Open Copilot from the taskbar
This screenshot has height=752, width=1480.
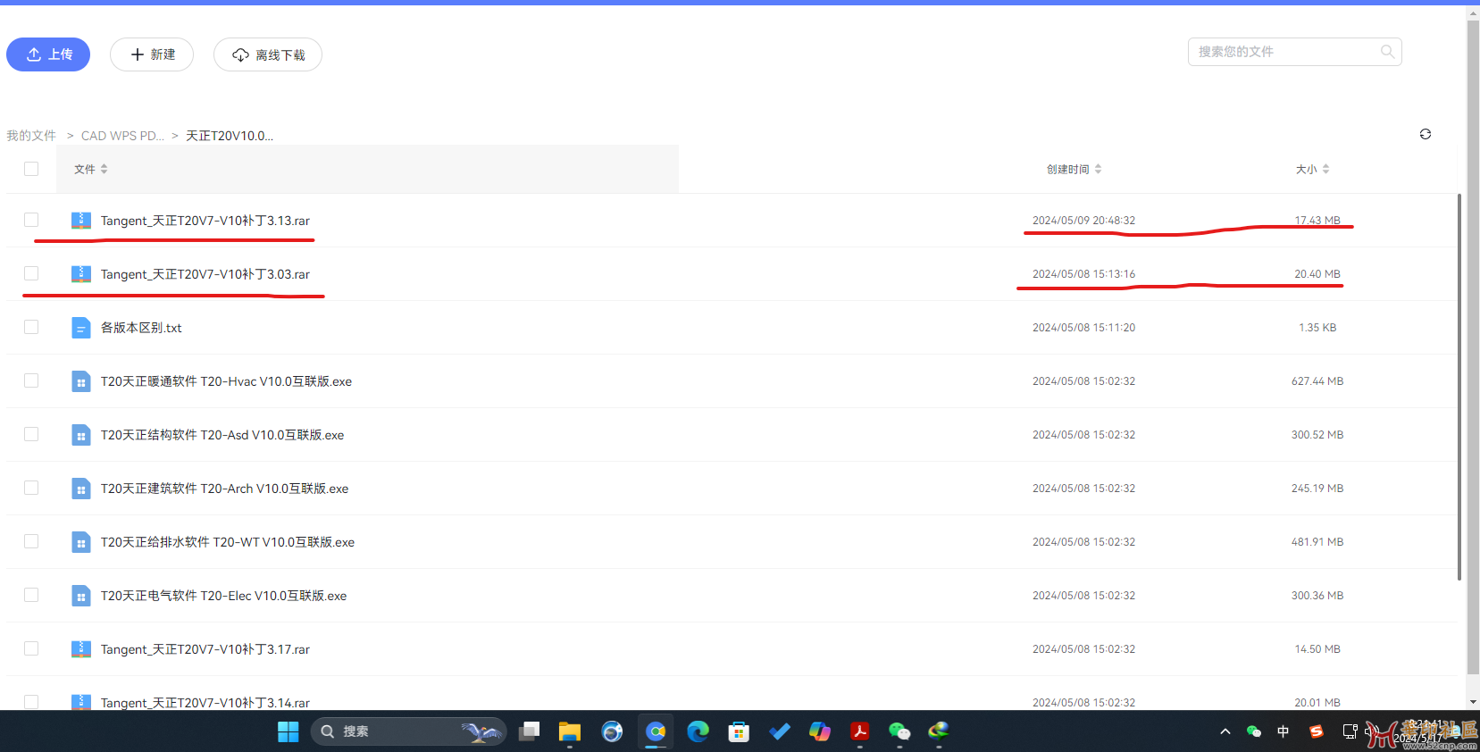(x=820, y=731)
